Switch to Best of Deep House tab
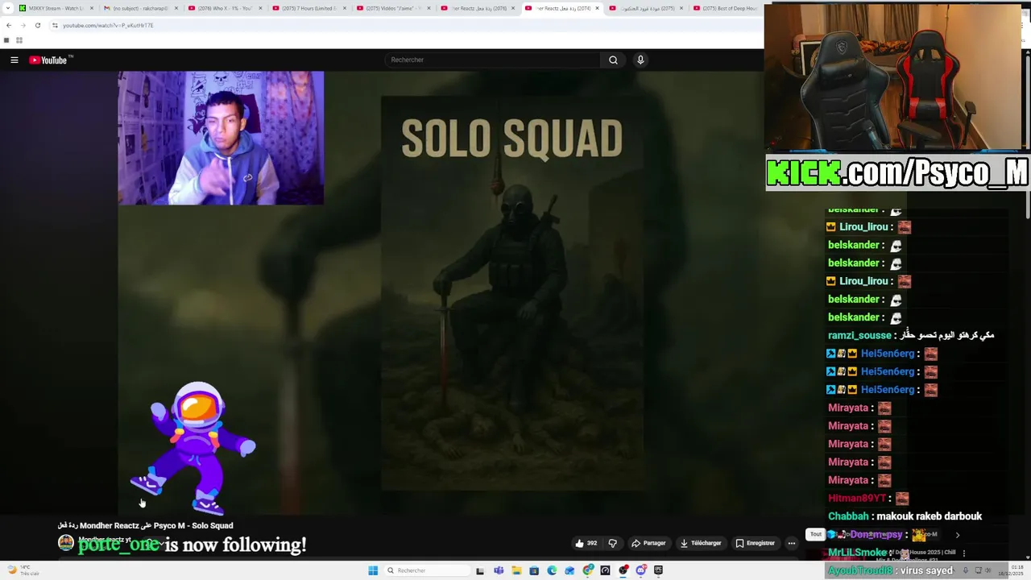Viewport: 1031px width, 580px height. [727, 8]
